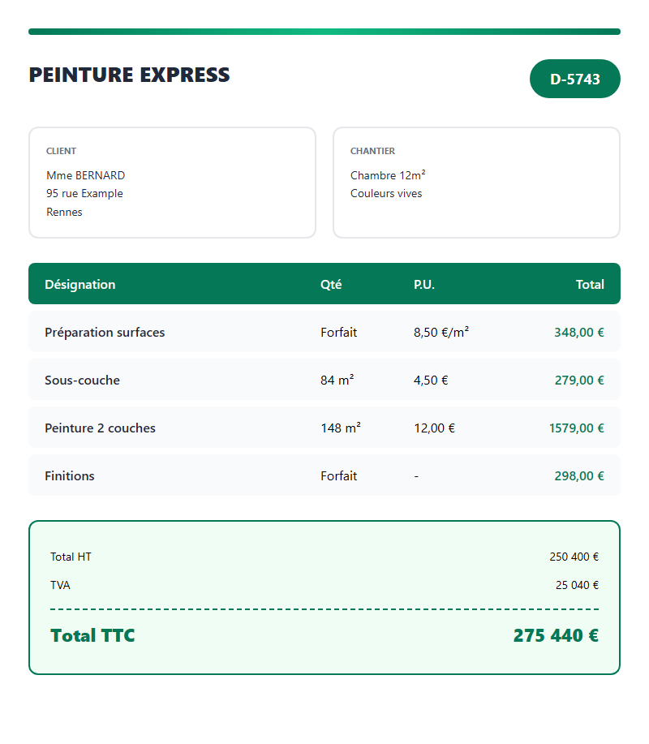649x744 pixels.
Task: Click the P.U. column header
Action: 423,284
